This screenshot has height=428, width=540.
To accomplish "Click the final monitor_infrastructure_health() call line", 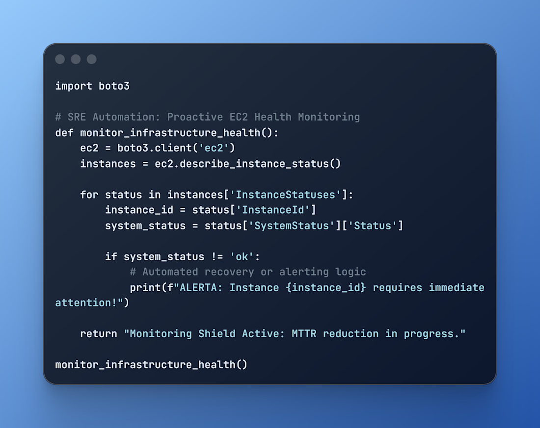I will 151,365.
